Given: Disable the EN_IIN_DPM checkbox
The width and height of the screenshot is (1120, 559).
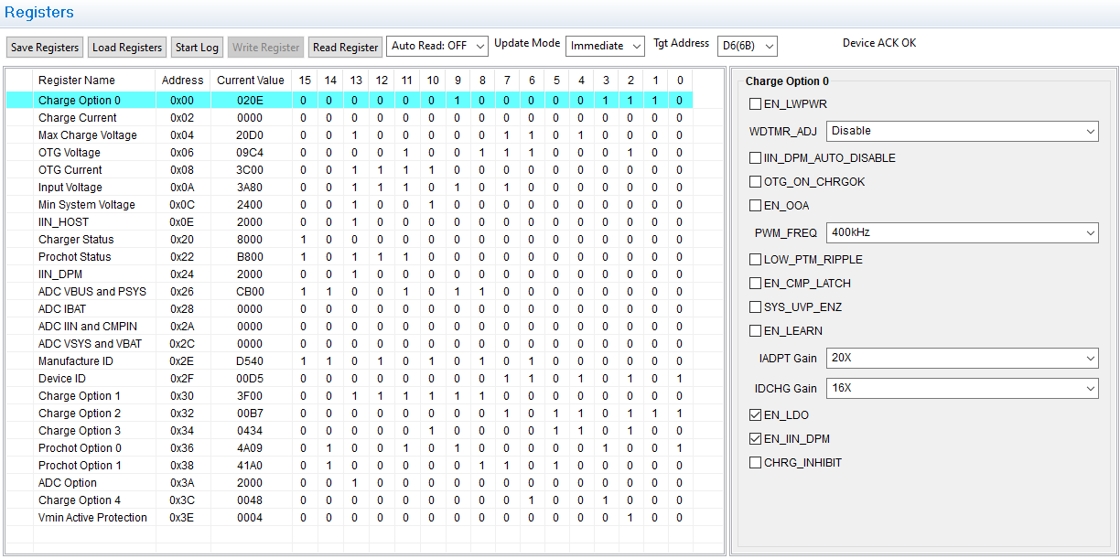Looking at the screenshot, I should click(755, 439).
